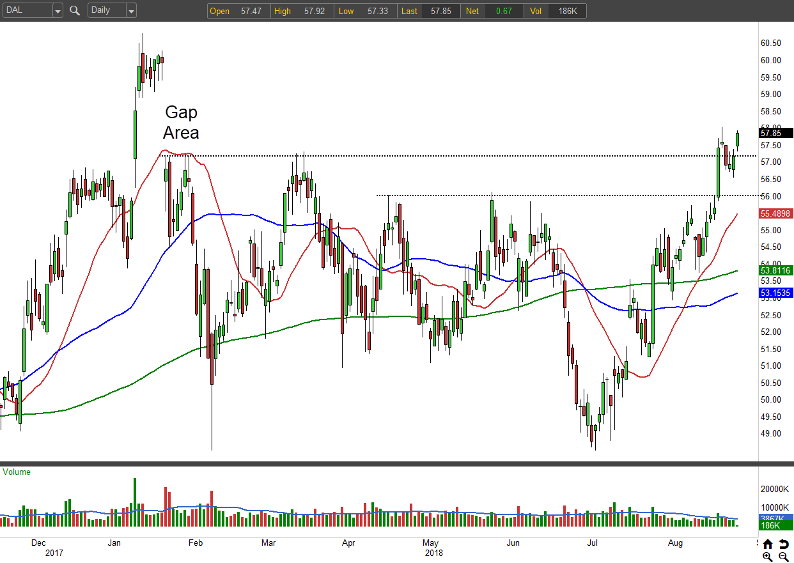This screenshot has height=563, width=794.
Task: Click the tallest green volume bar in January
Action: (x=135, y=502)
